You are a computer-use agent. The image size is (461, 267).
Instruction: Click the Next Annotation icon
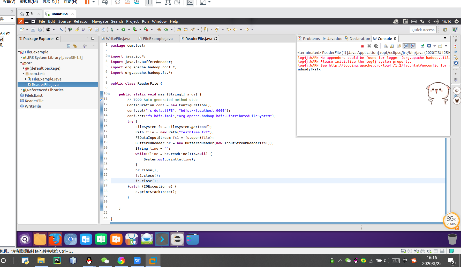click(x=206, y=29)
